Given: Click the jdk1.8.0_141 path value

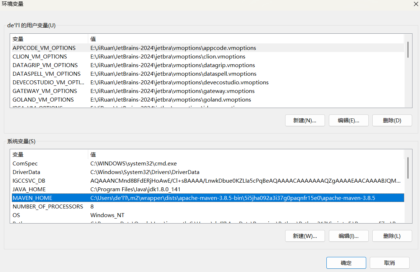Looking at the screenshot, I should click(x=135, y=189).
